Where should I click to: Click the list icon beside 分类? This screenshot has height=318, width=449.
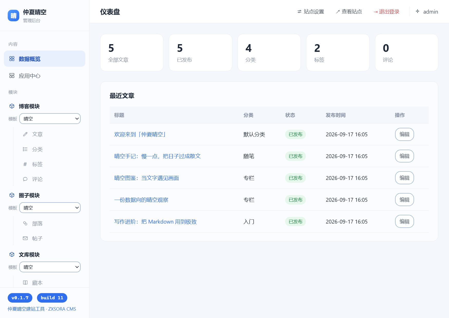25,149
